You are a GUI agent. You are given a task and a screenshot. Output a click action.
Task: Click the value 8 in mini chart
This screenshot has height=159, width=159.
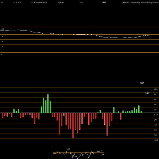[x=102, y=151]
